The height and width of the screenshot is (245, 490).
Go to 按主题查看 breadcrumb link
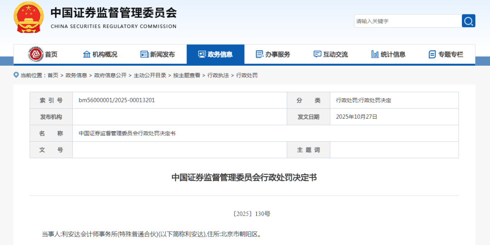187,75
